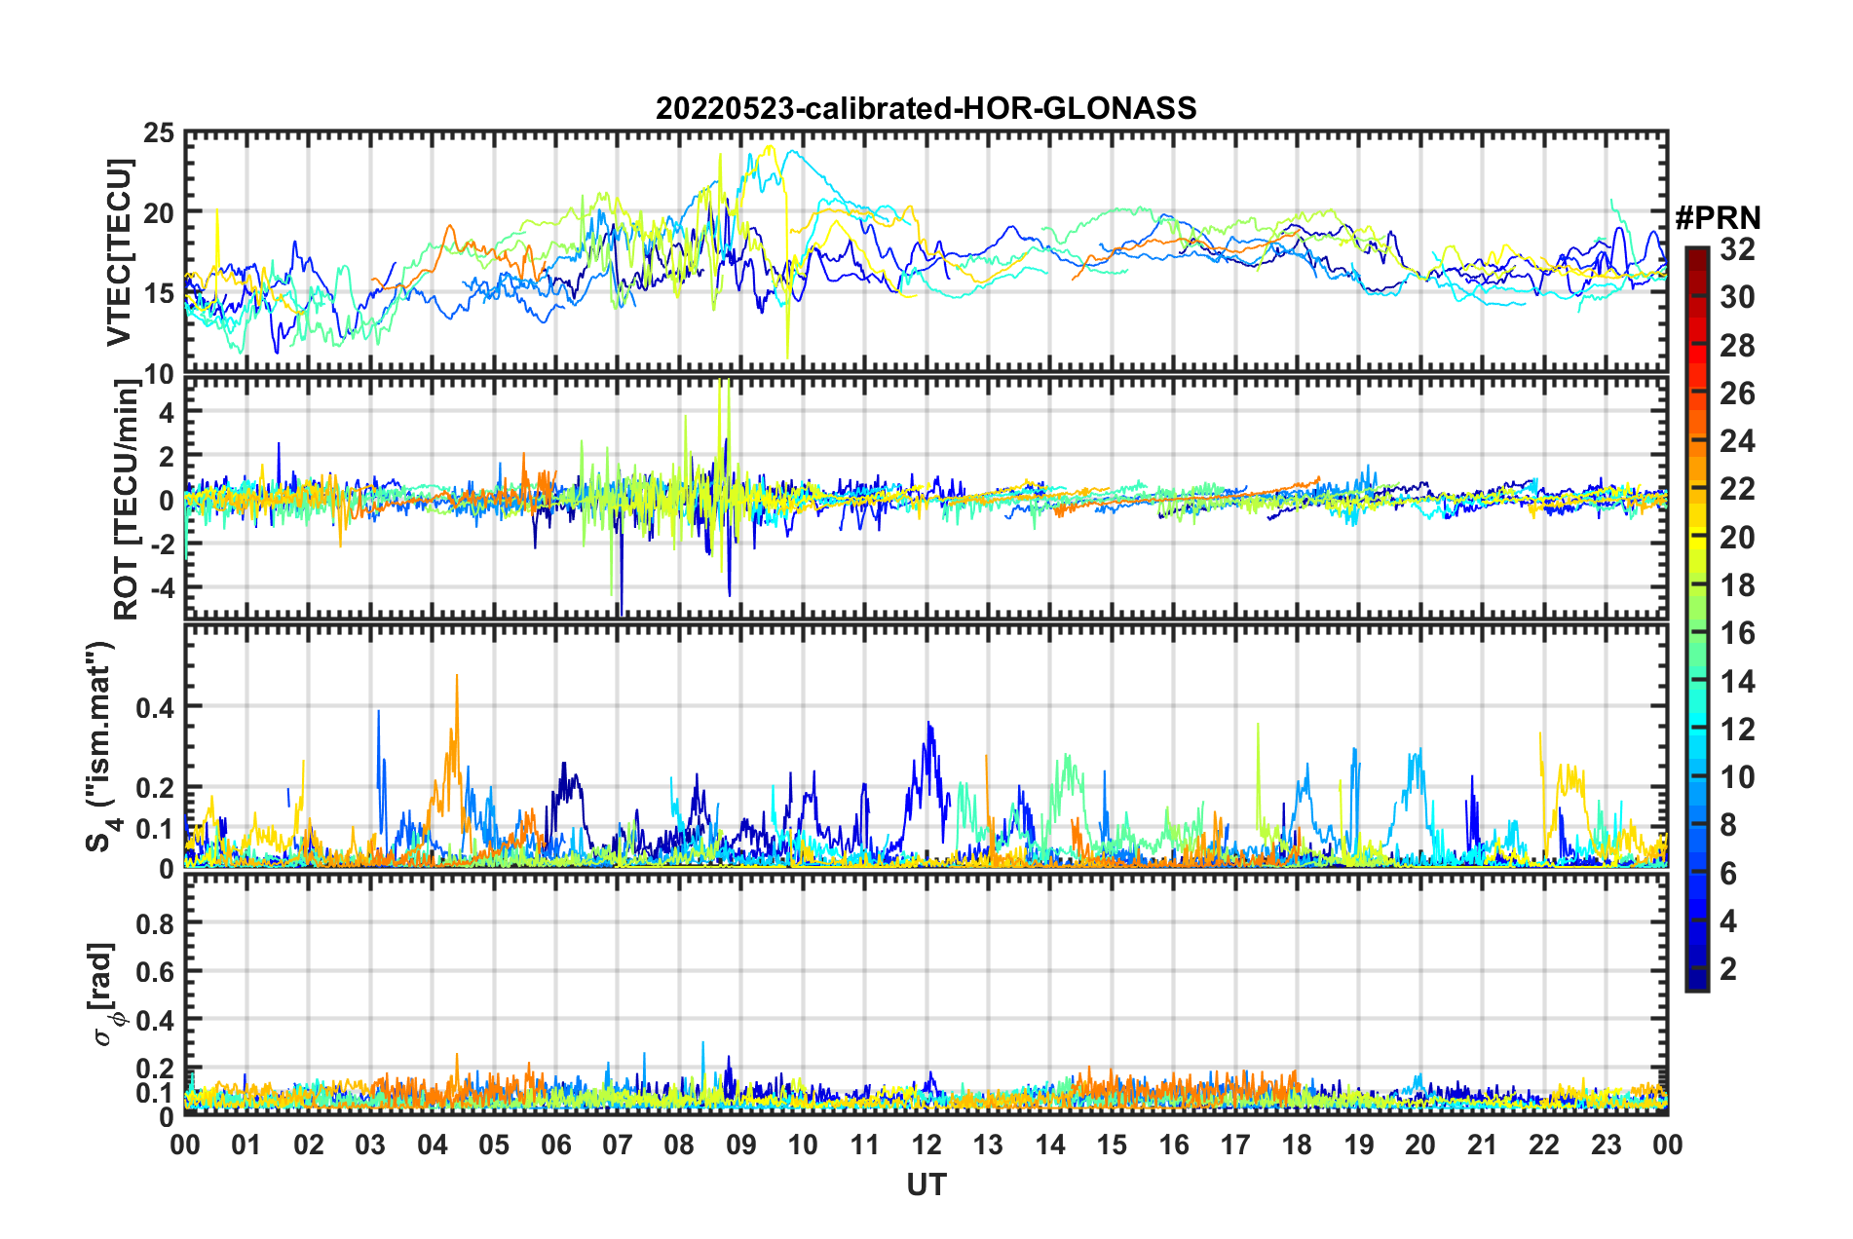Click colorbar tick label 8
Image resolution: width=1853 pixels, height=1239 pixels.
point(1729,825)
